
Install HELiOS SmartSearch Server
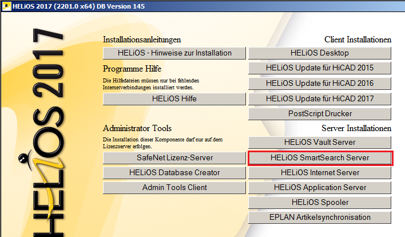pos(320,157)
